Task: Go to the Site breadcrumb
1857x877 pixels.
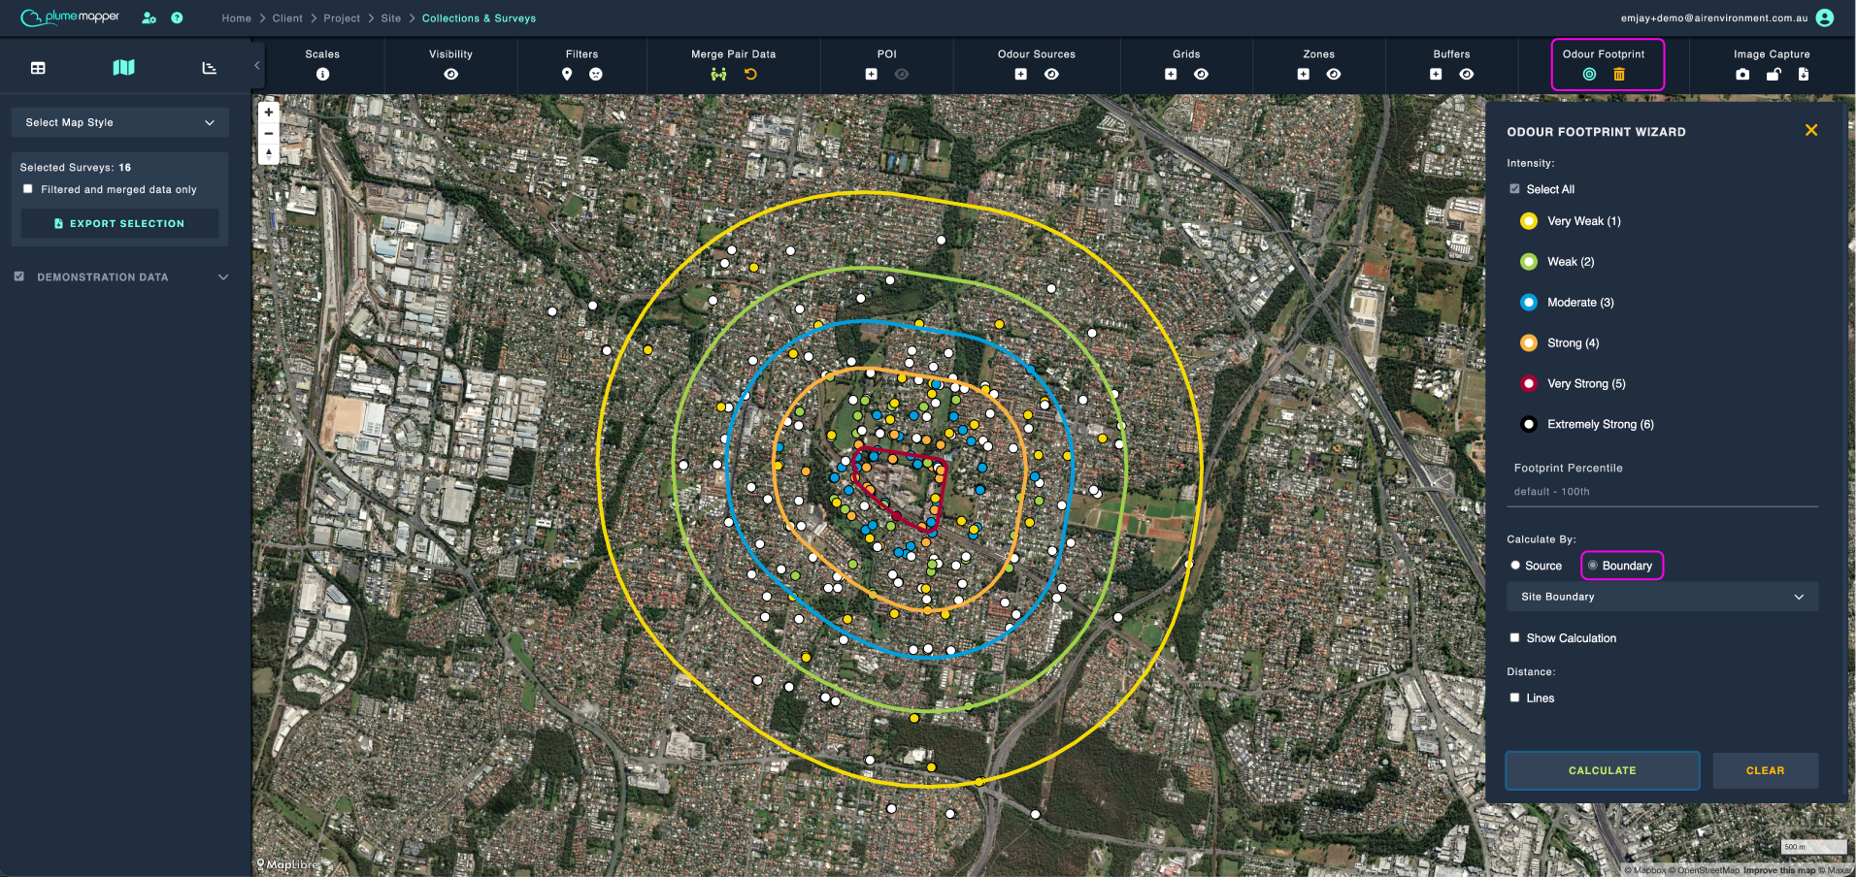Action: (391, 18)
